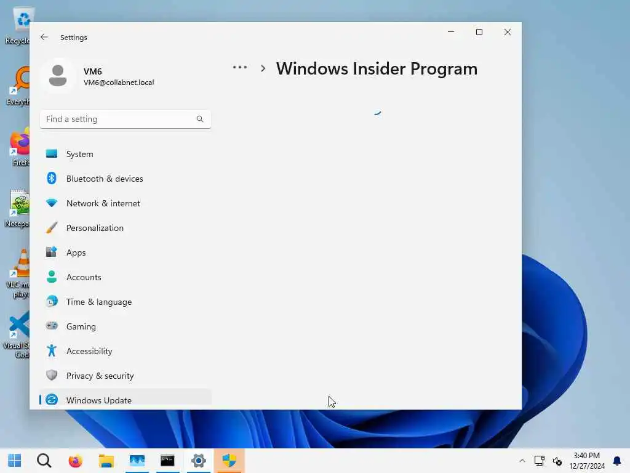Viewport: 630px width, 473px height.
Task: Open taskbar Search
Action: (x=44, y=461)
